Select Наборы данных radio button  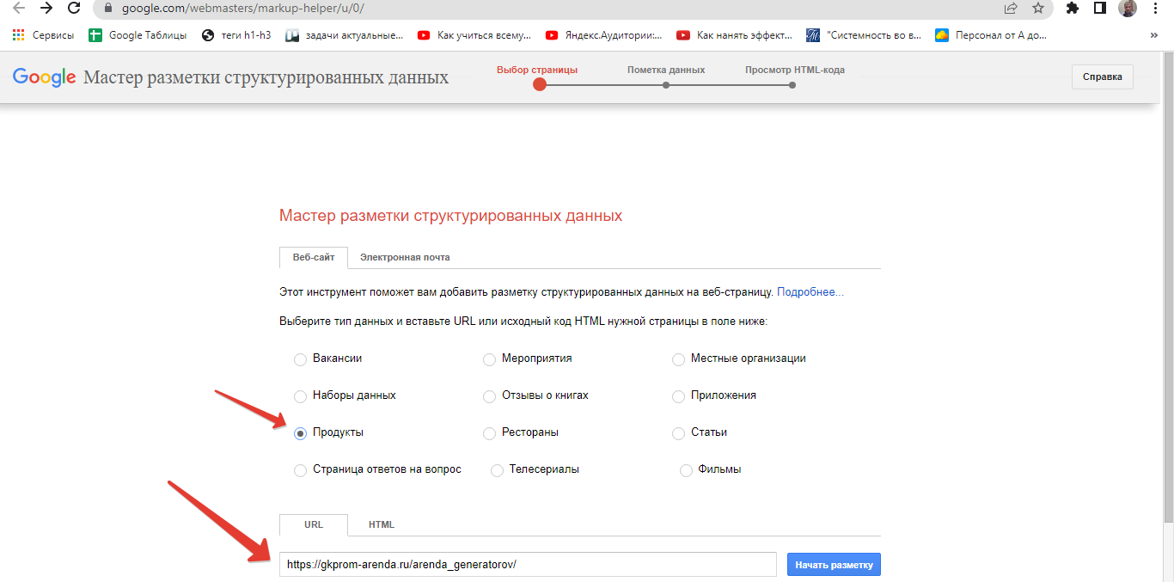click(x=300, y=396)
